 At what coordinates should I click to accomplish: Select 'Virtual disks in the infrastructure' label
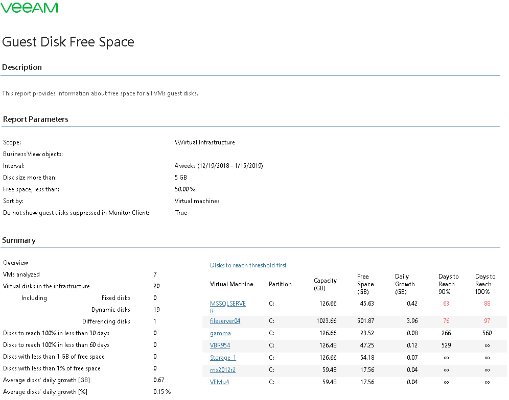(x=46, y=286)
